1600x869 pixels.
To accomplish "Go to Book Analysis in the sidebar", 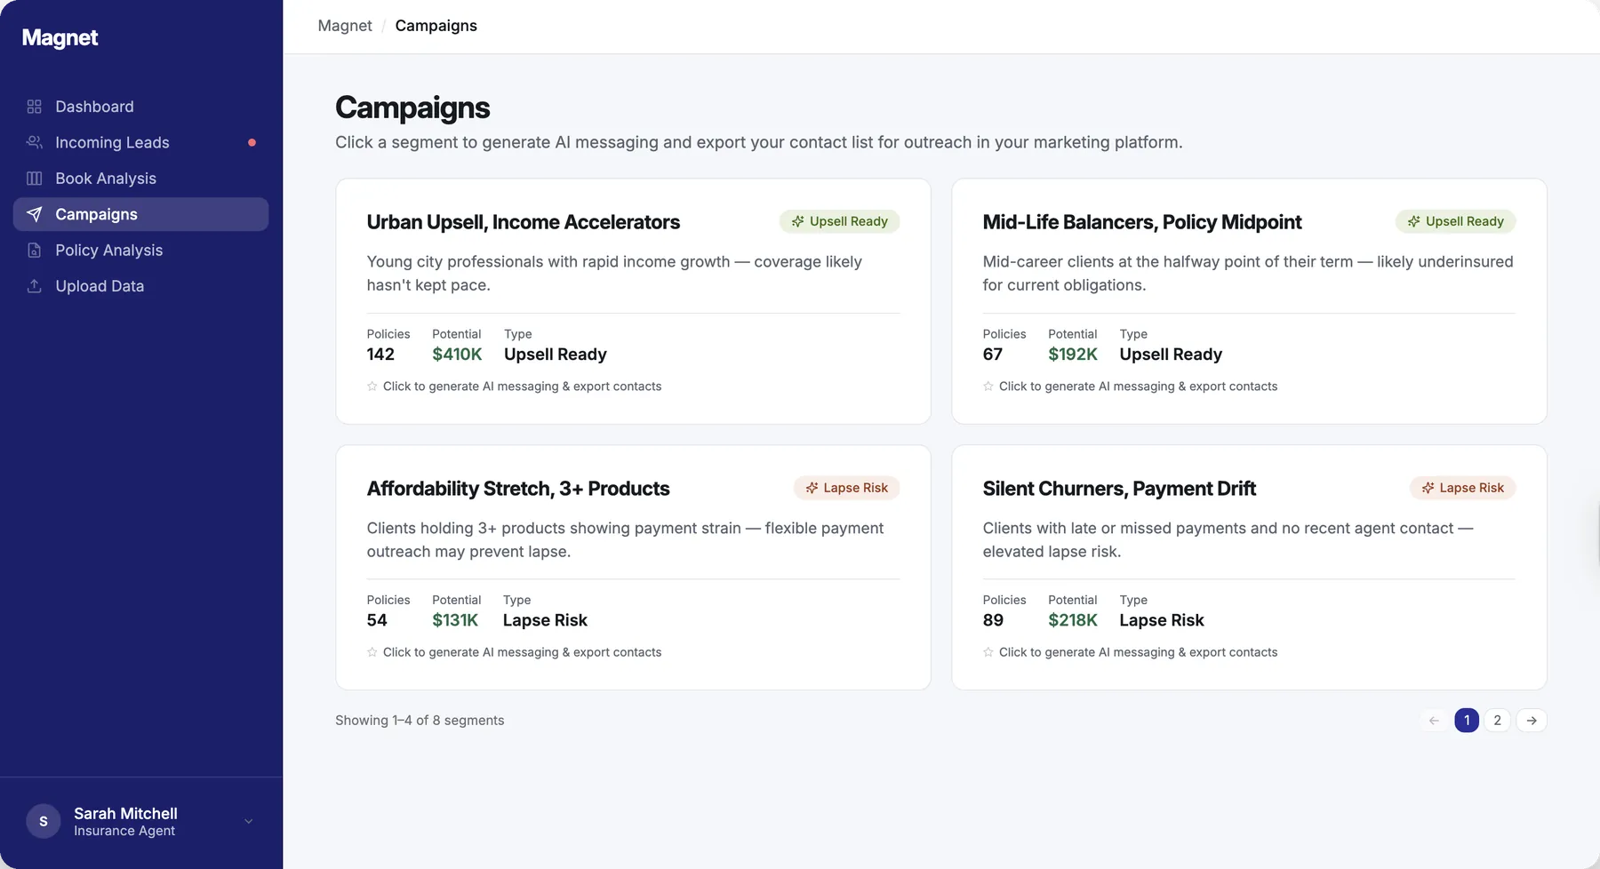I will click(140, 179).
